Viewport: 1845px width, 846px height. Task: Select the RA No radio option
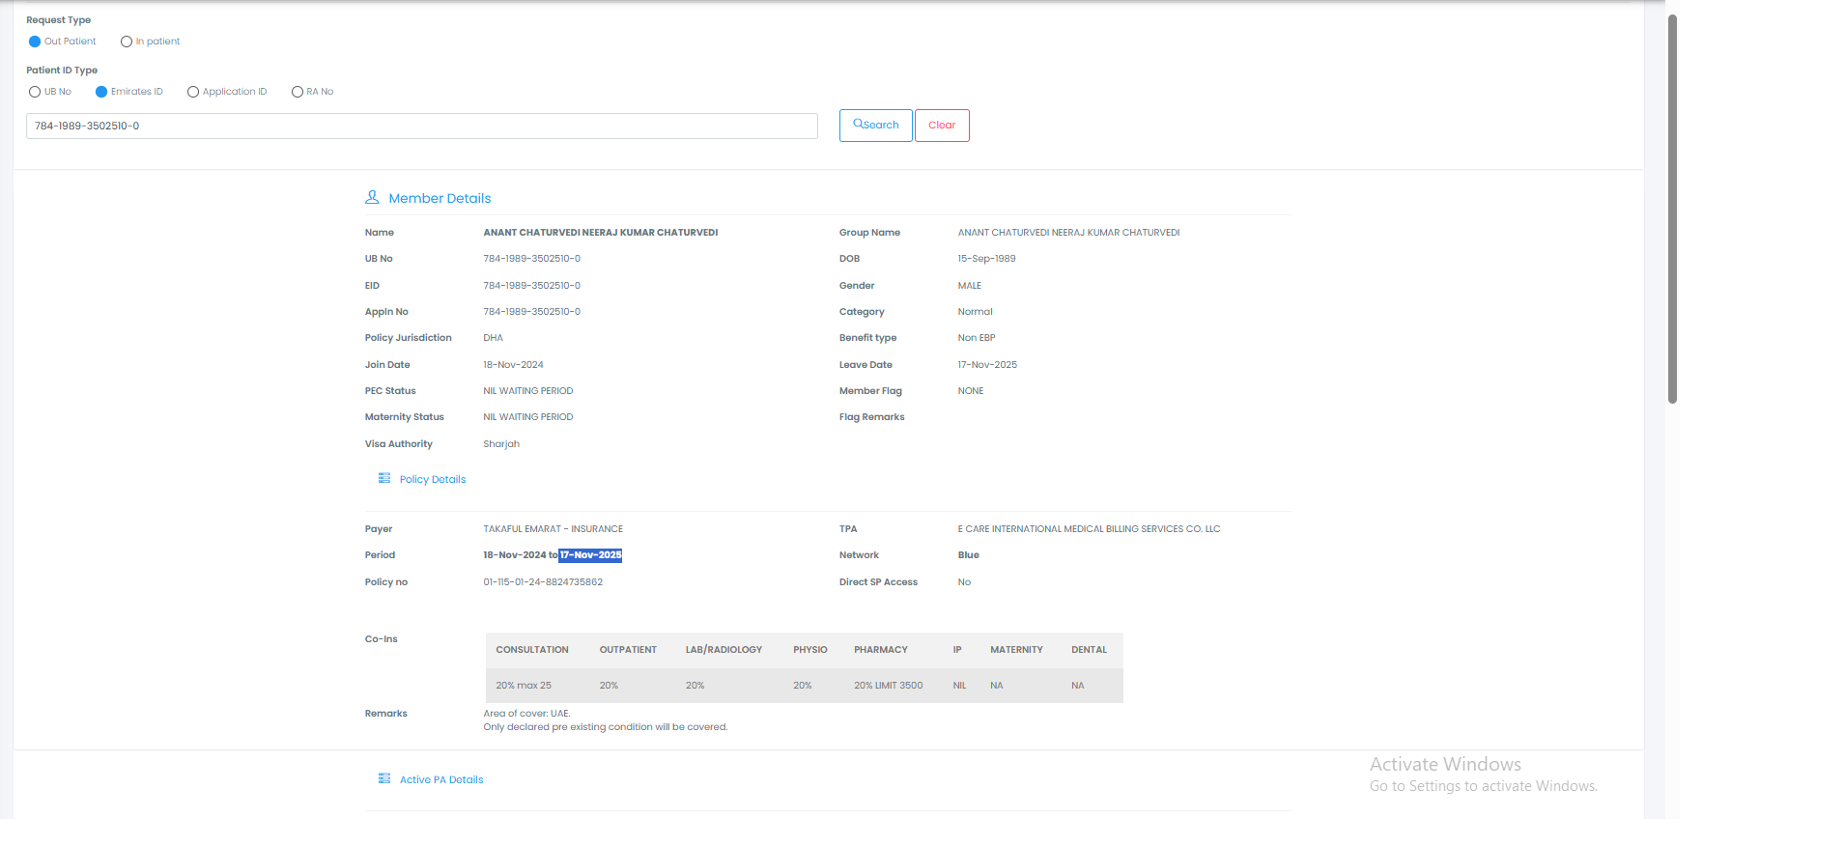click(x=298, y=92)
